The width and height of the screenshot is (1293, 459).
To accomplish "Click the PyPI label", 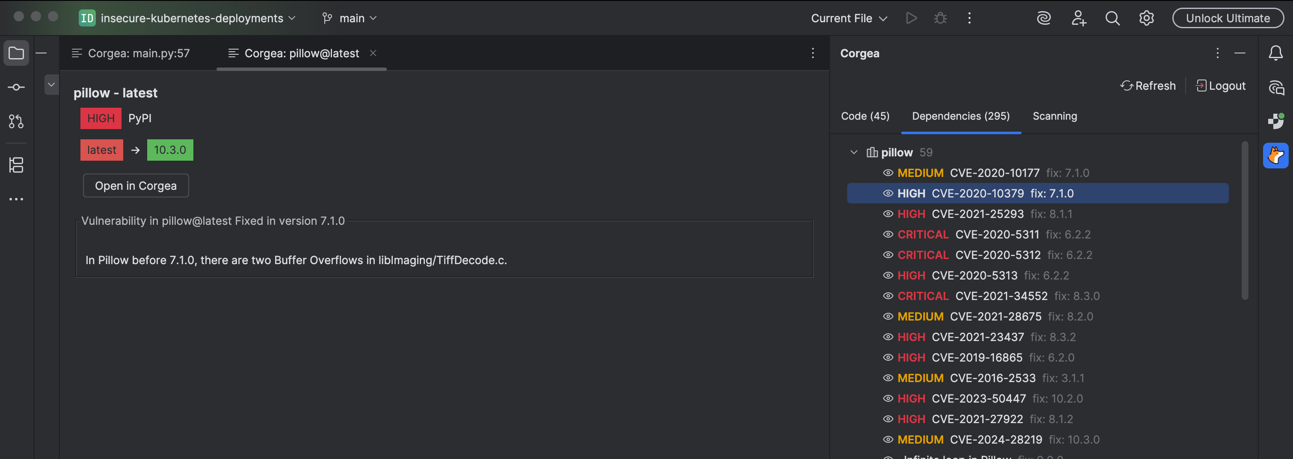I will [x=139, y=118].
